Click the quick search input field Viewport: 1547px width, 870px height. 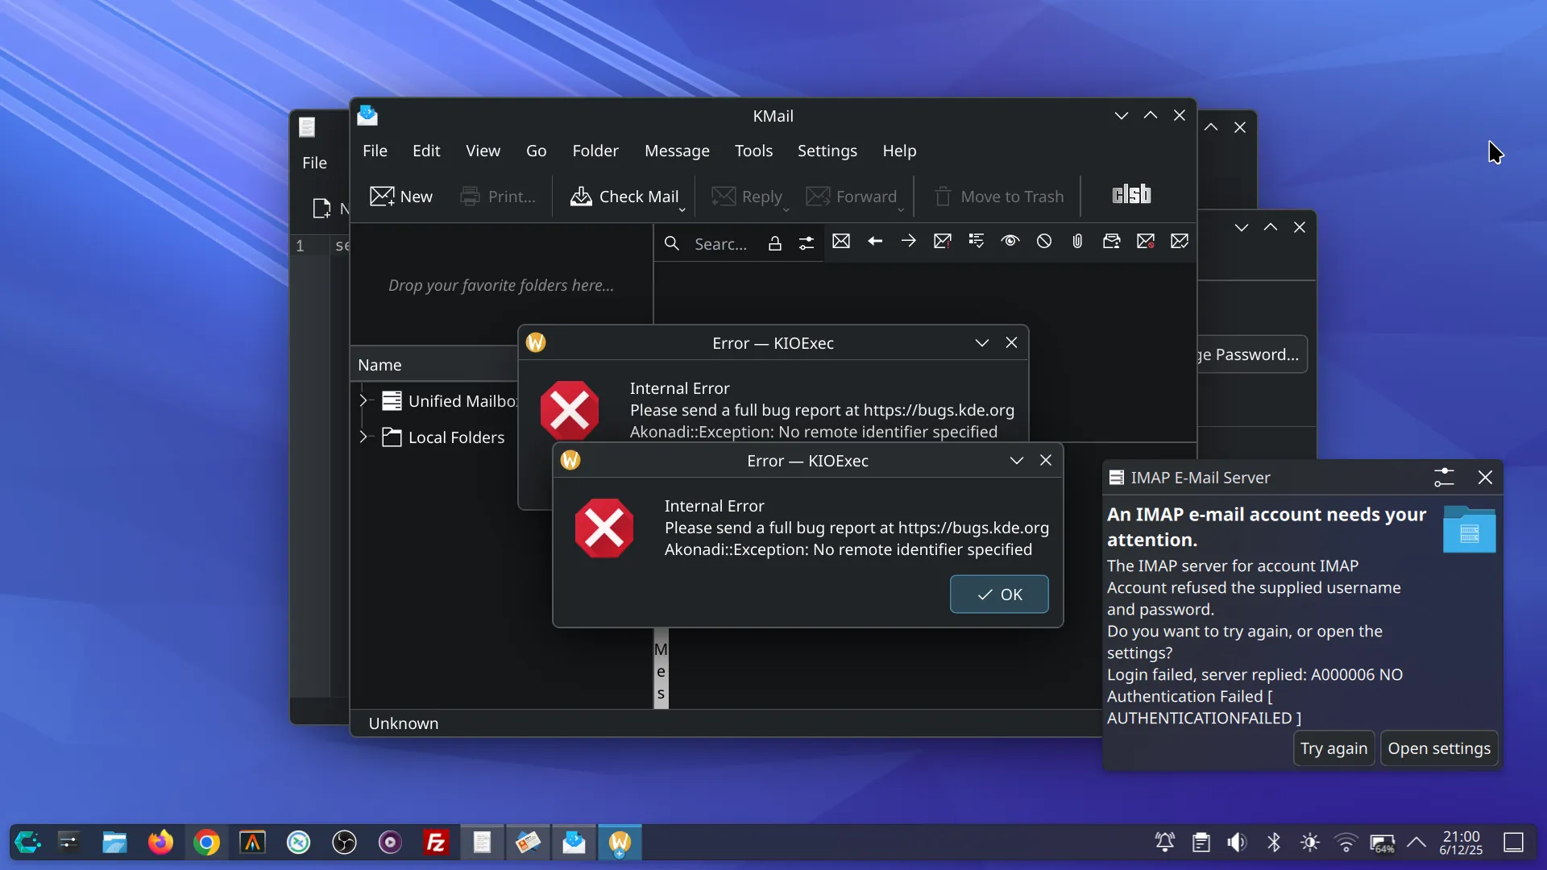[x=720, y=243]
